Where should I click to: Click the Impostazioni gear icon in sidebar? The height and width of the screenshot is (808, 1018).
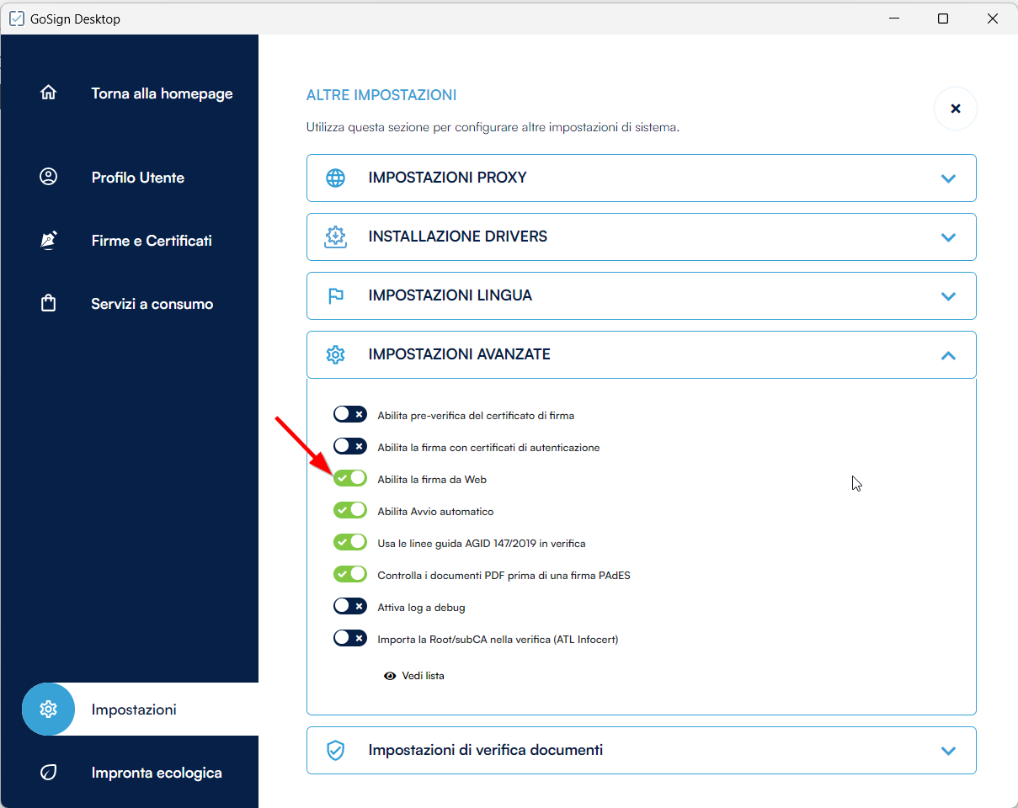point(49,710)
